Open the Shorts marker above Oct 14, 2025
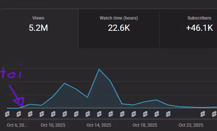217x131 pixels. click(99, 114)
